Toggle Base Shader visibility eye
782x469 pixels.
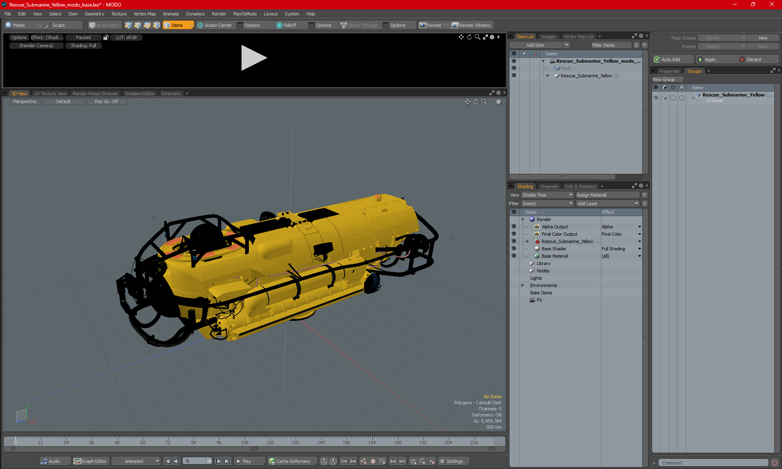pos(514,249)
